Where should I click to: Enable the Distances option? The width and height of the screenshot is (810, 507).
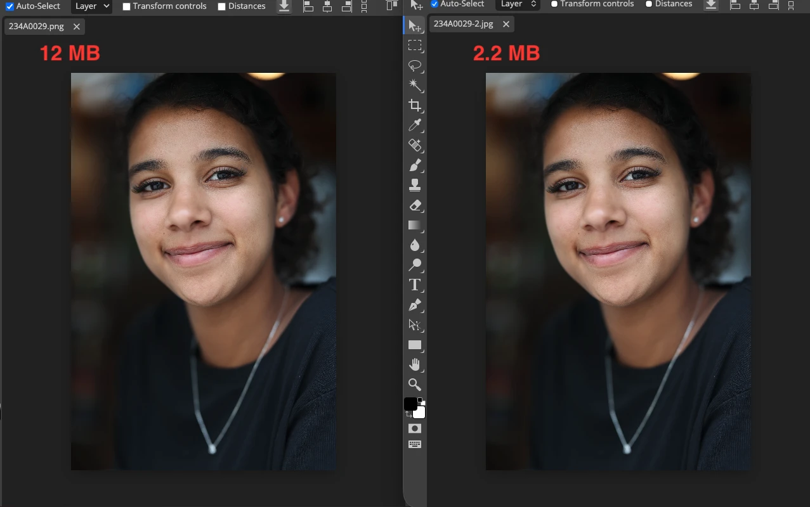point(221,6)
